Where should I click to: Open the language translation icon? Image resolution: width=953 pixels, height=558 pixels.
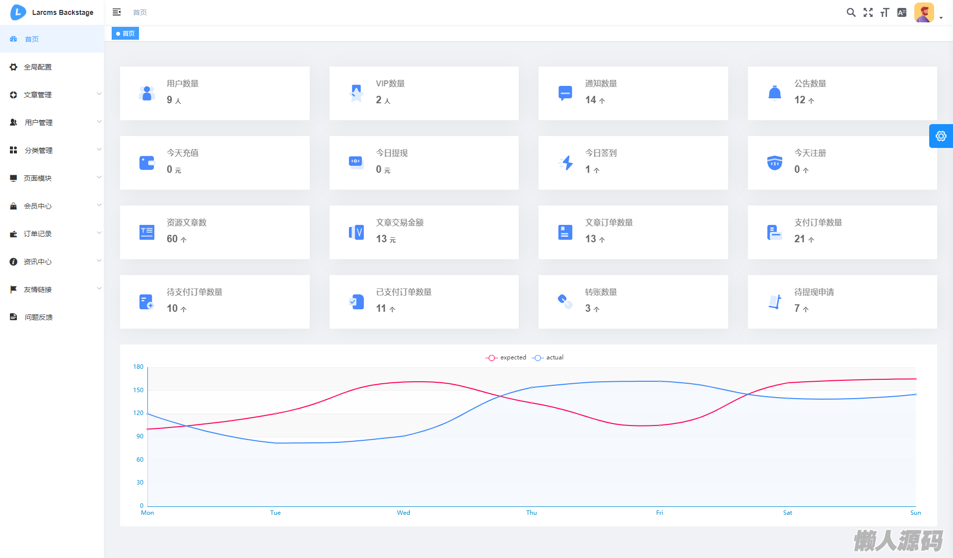[x=902, y=12]
